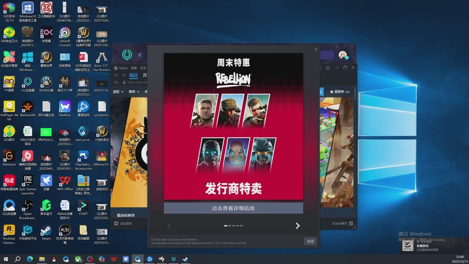This screenshot has width=469, height=264.
Task: Launch PotPlayer 64 bit shortcut
Action: (9, 110)
